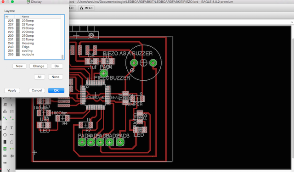
Task: Click the piezo buzzer left green pad
Action: (134, 63)
